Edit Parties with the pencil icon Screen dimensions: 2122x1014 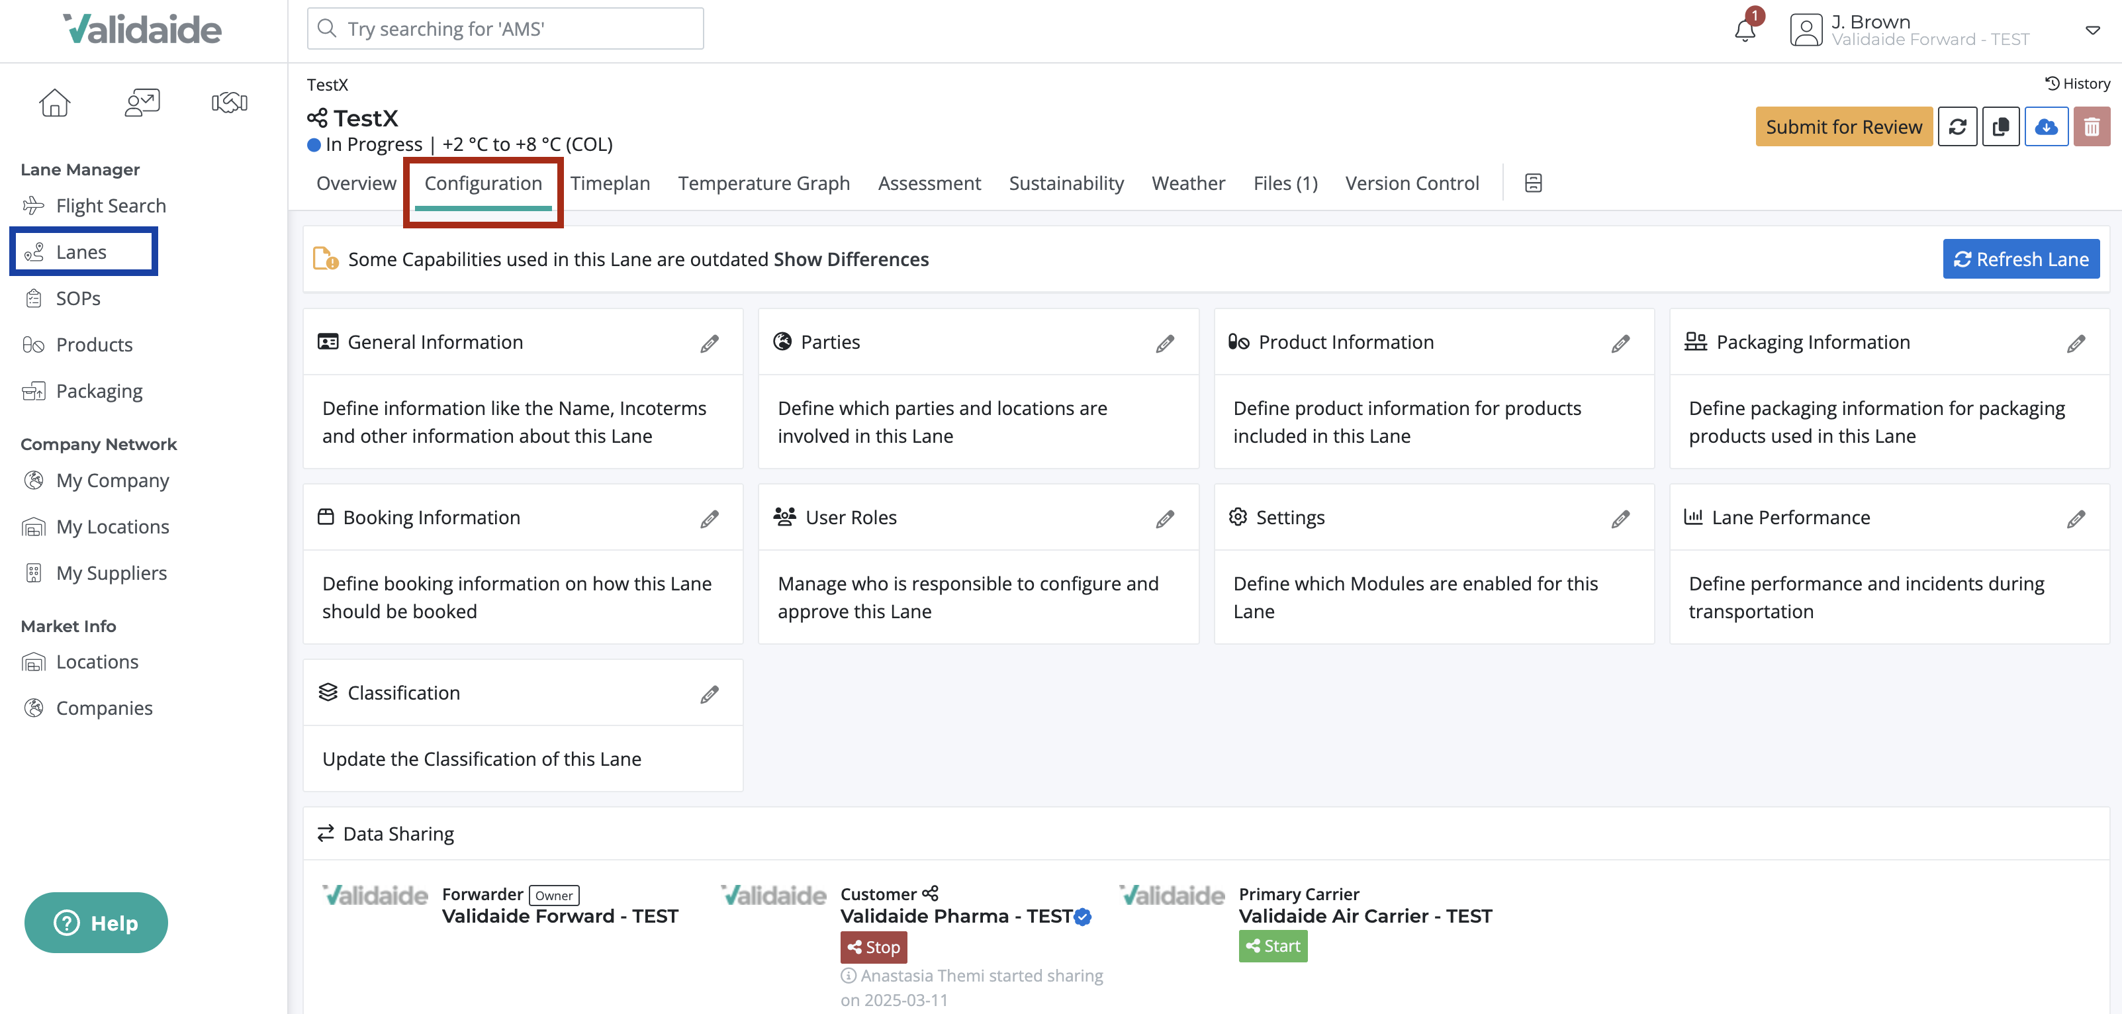tap(1165, 344)
